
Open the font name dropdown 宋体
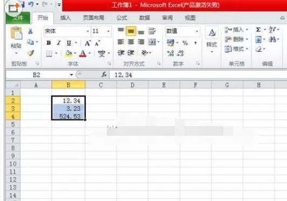pos(88,31)
